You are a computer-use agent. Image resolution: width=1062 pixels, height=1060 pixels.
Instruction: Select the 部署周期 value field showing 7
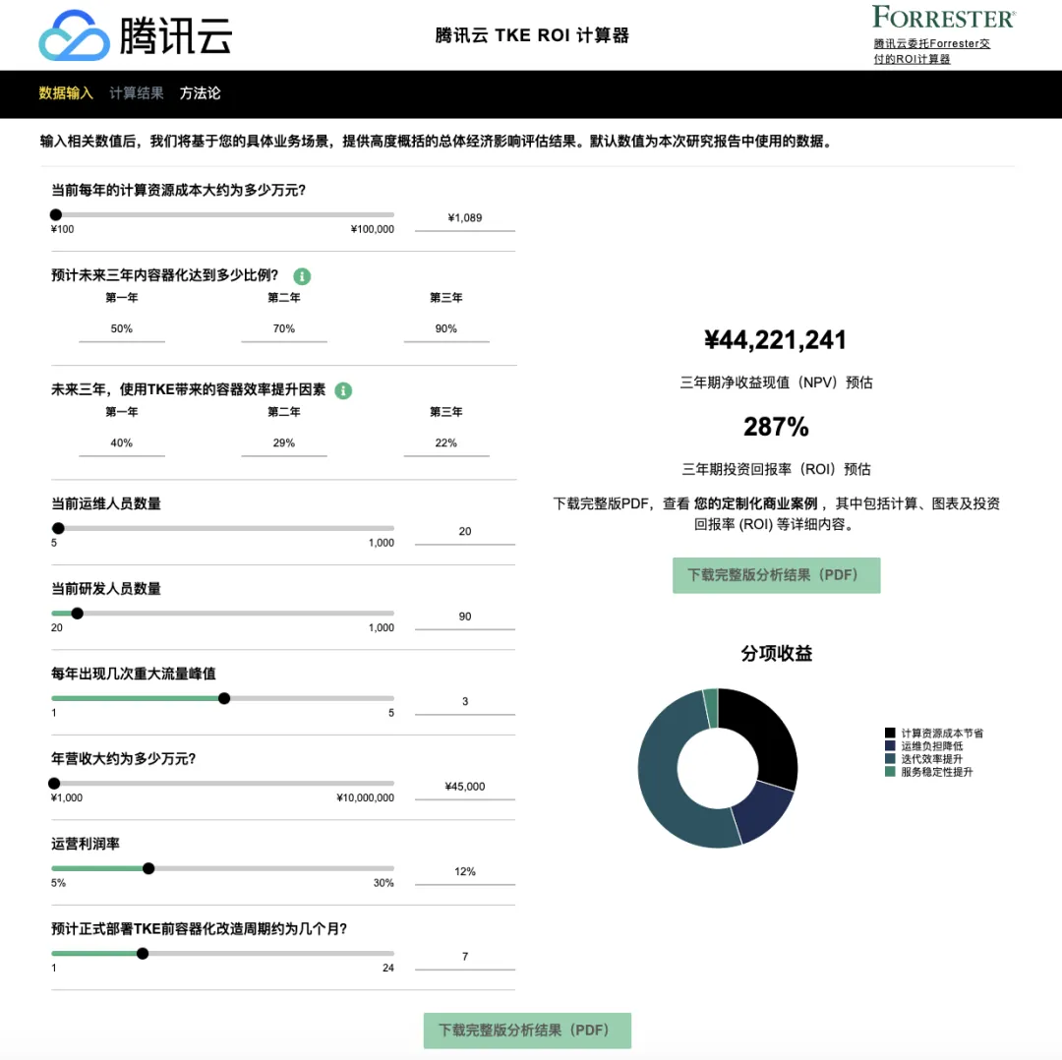(x=464, y=955)
